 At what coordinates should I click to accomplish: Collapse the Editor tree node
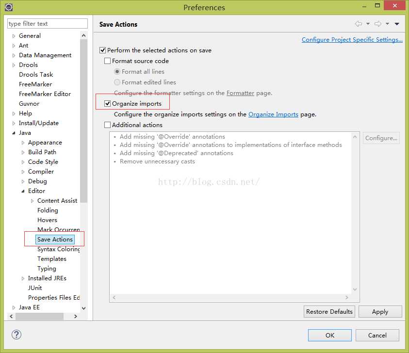click(23, 191)
